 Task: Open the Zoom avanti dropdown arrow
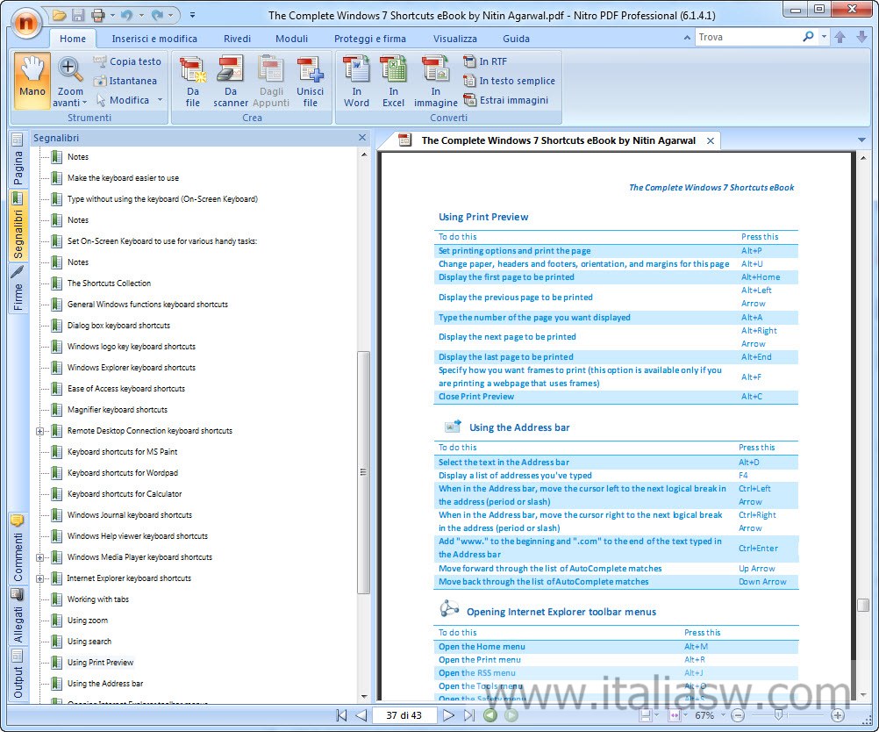84,103
